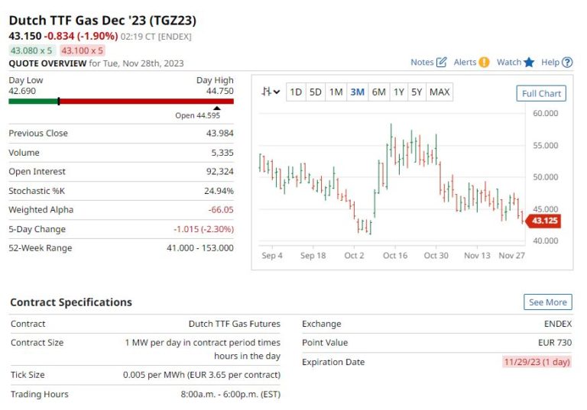Click the See More button
Image resolution: width=587 pixels, height=410 pixels.
tap(547, 302)
